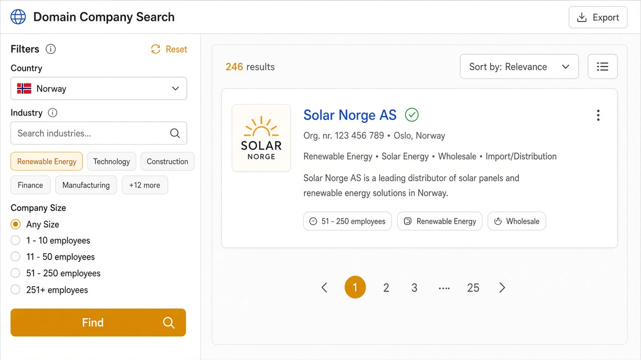Go to previous page arrow
The height and width of the screenshot is (360, 641).
point(324,287)
